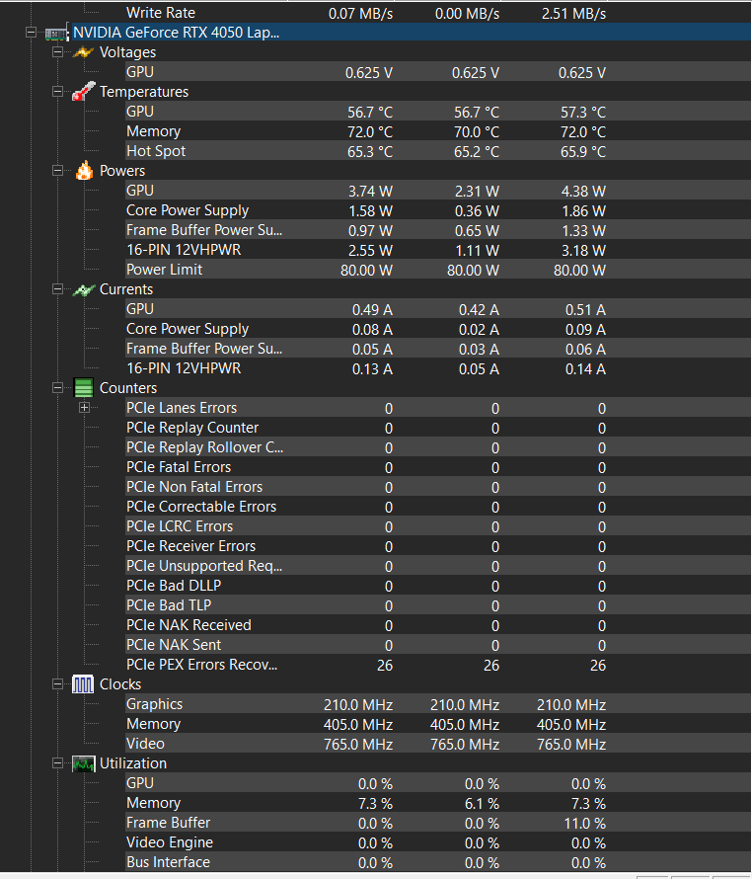Click the 4.38 W GPU power maximum value

(583, 192)
